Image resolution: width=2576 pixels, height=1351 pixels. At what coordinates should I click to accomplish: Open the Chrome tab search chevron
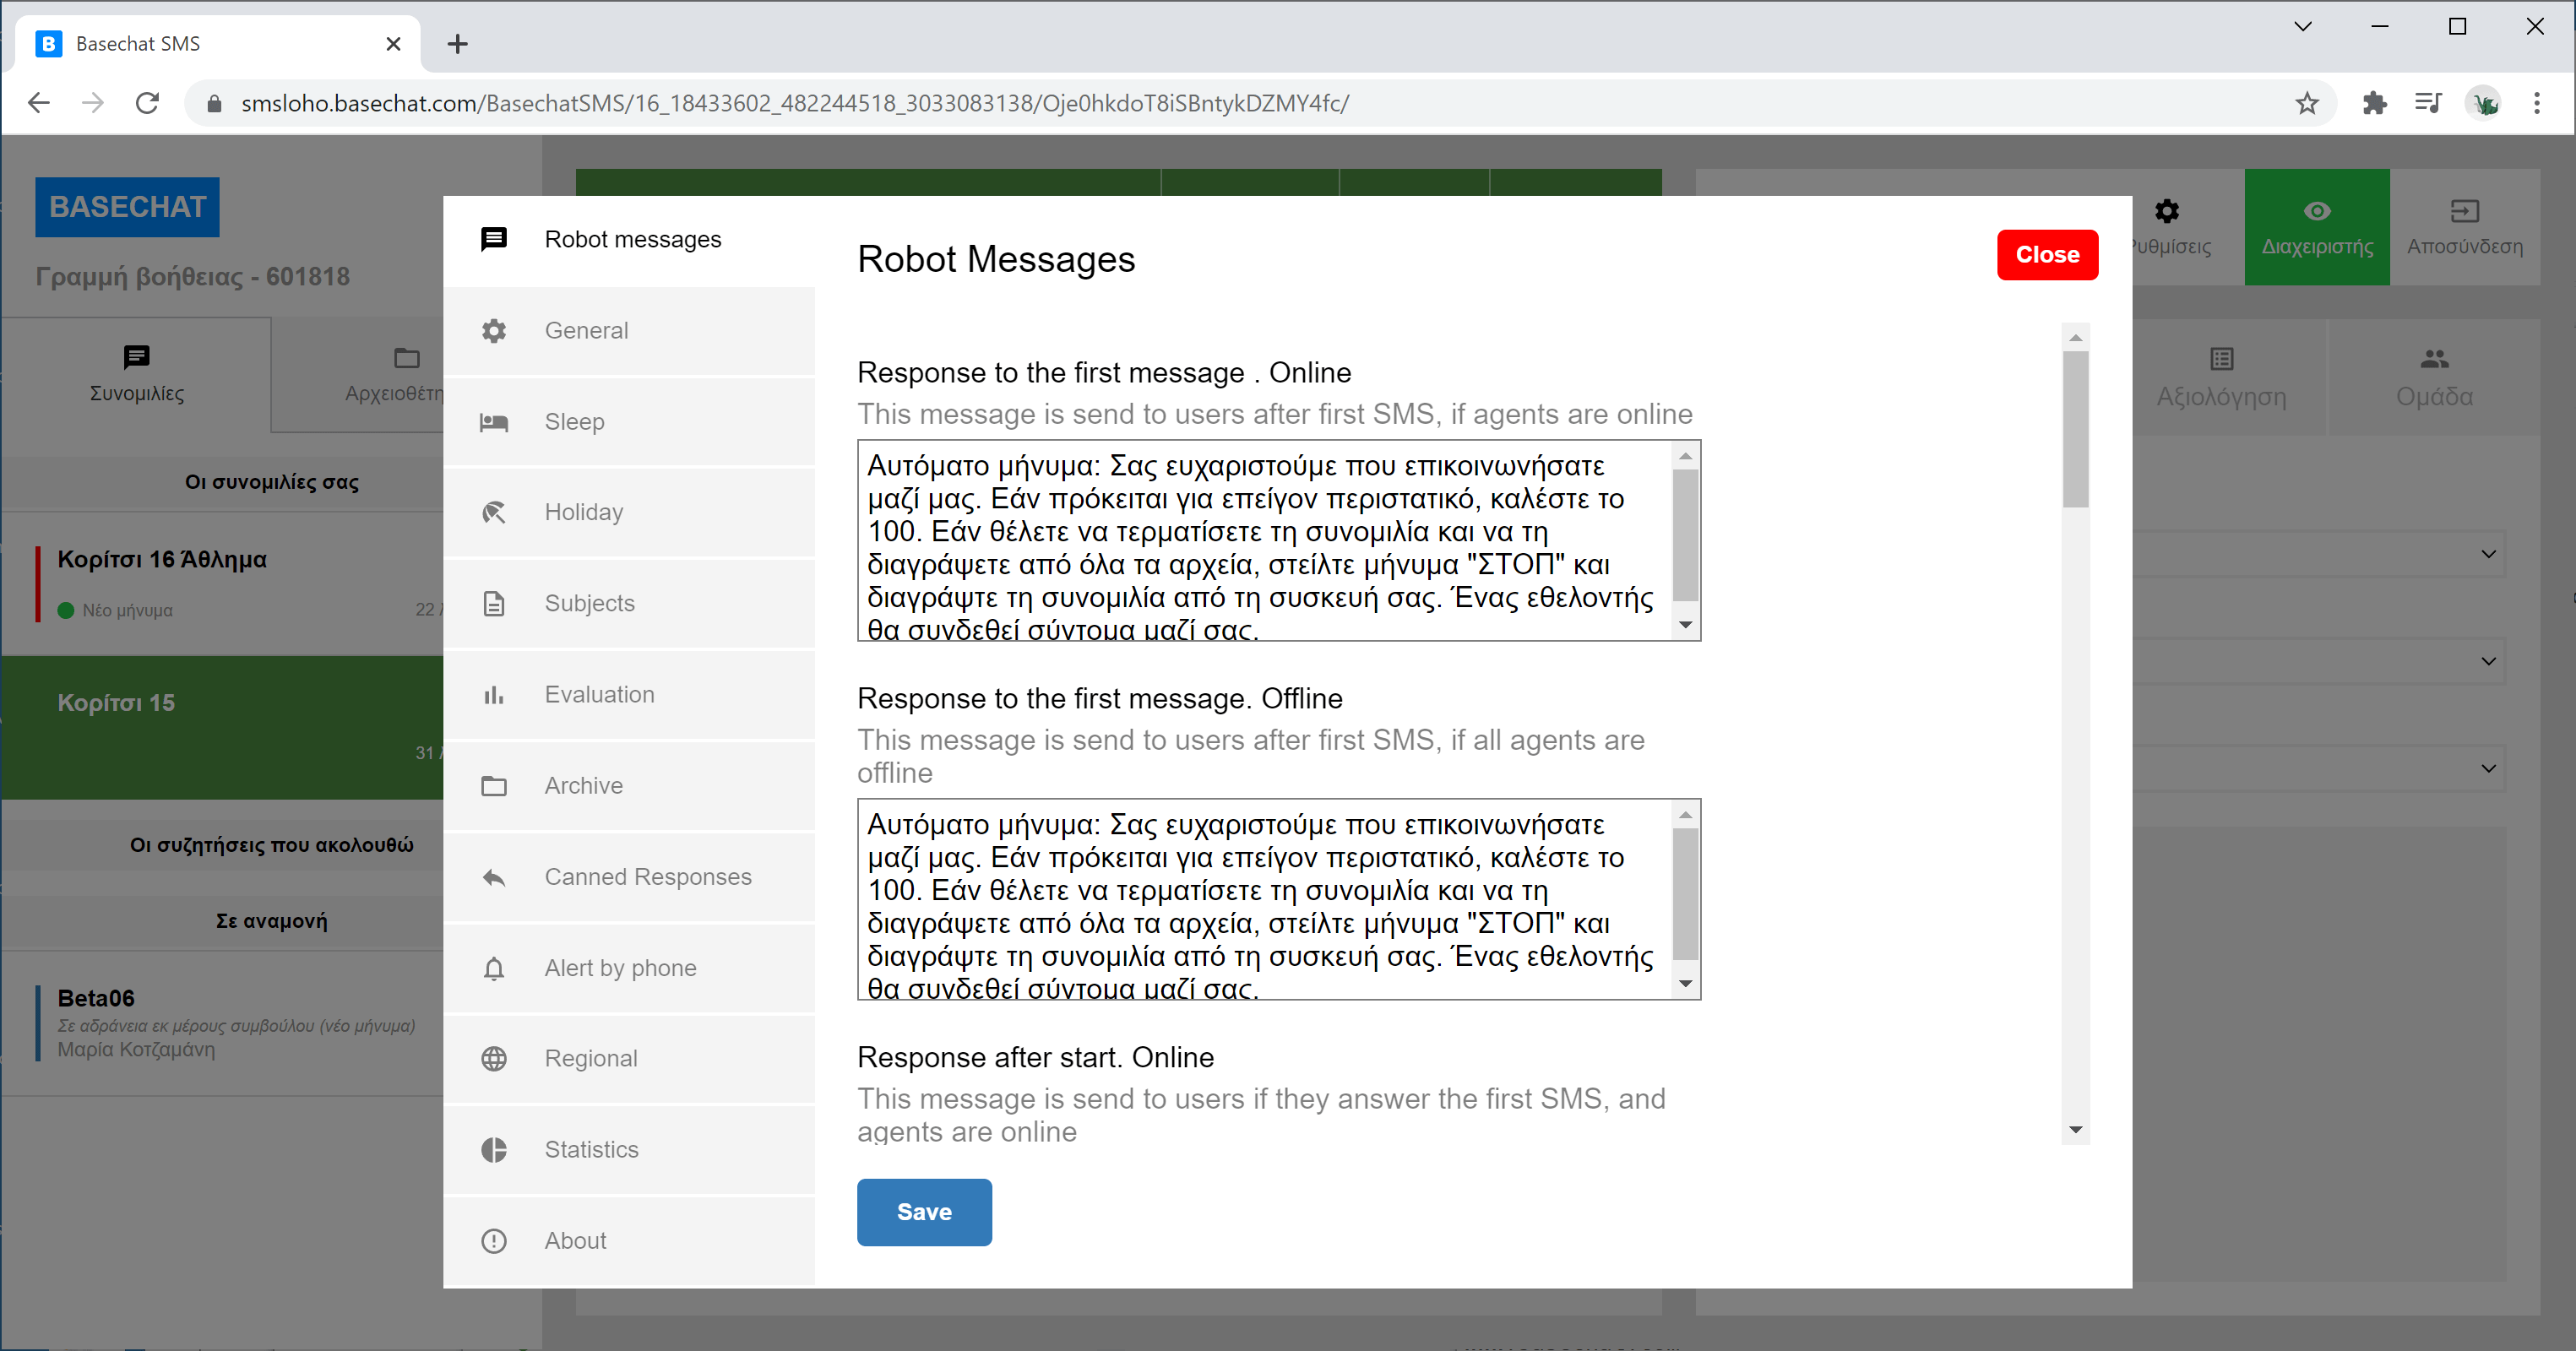point(2302,27)
